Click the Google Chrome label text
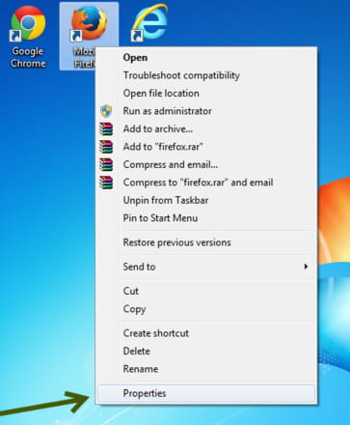Image resolution: width=350 pixels, height=425 pixels. [28, 57]
